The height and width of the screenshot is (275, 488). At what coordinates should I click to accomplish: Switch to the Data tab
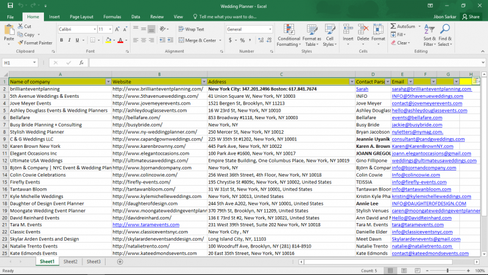(135, 17)
